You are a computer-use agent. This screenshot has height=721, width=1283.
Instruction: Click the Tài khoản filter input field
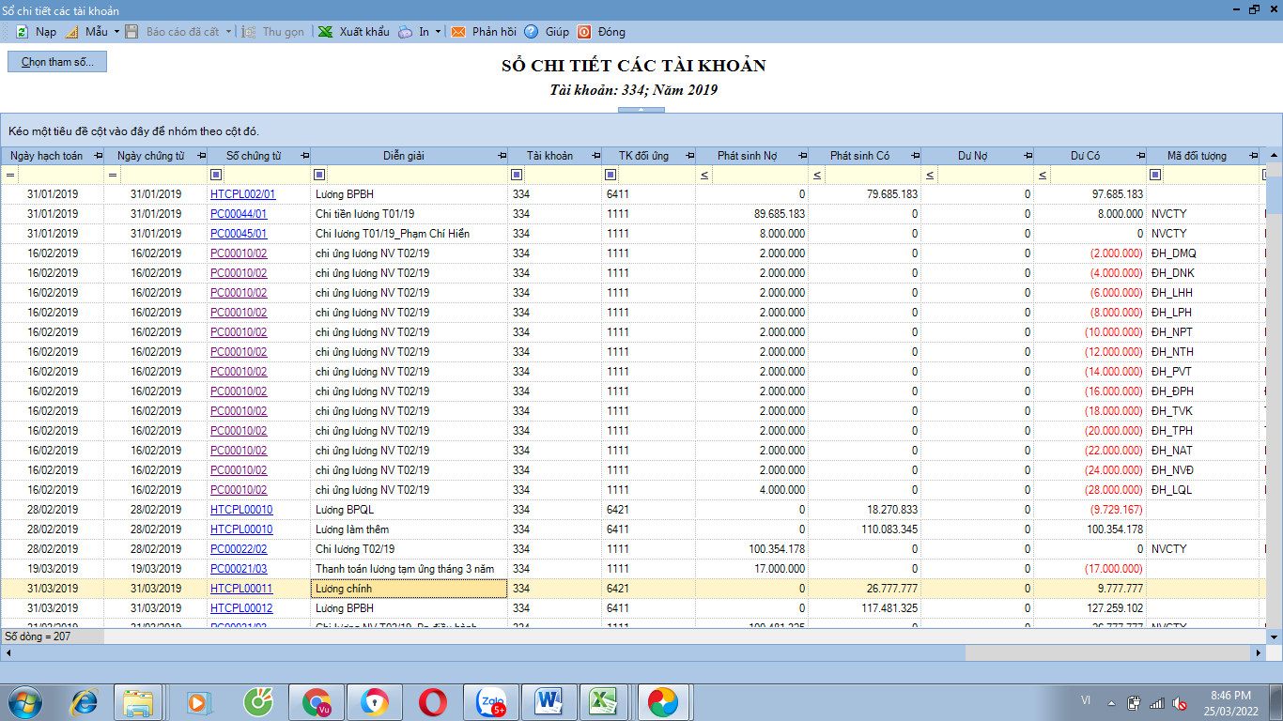tap(563, 175)
